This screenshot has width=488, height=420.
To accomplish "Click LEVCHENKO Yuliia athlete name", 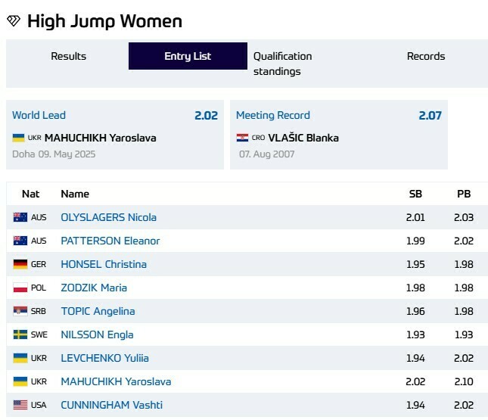I will pos(105,358).
